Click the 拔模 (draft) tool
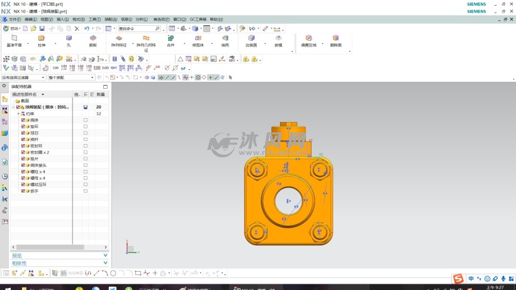The height and width of the screenshot is (290, 516). [x=278, y=41]
